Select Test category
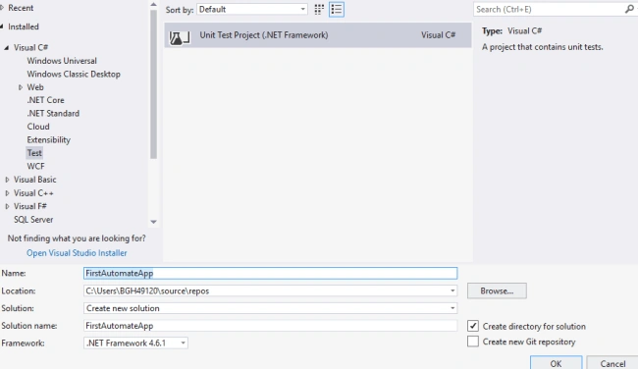Image resolution: width=638 pixels, height=369 pixels. coord(34,153)
